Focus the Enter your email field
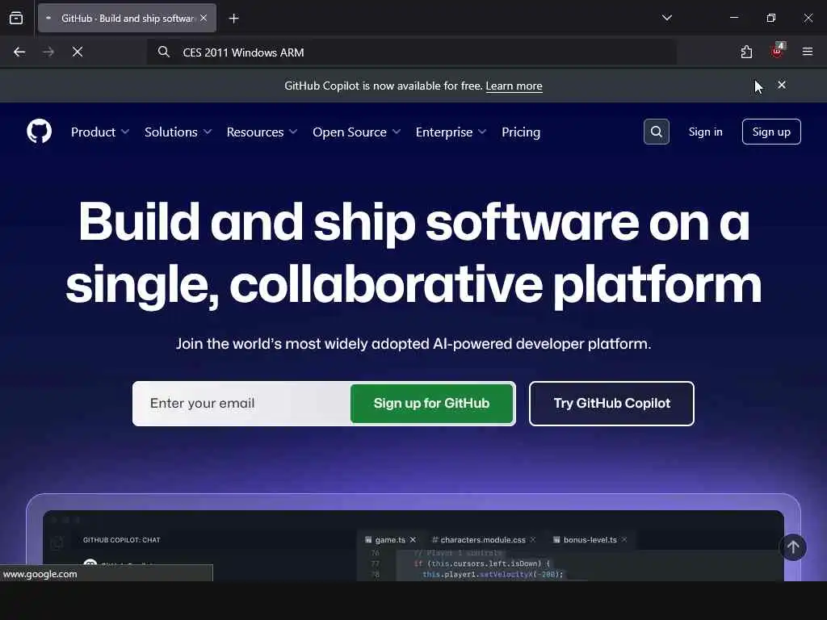This screenshot has height=620, width=827. (x=241, y=404)
